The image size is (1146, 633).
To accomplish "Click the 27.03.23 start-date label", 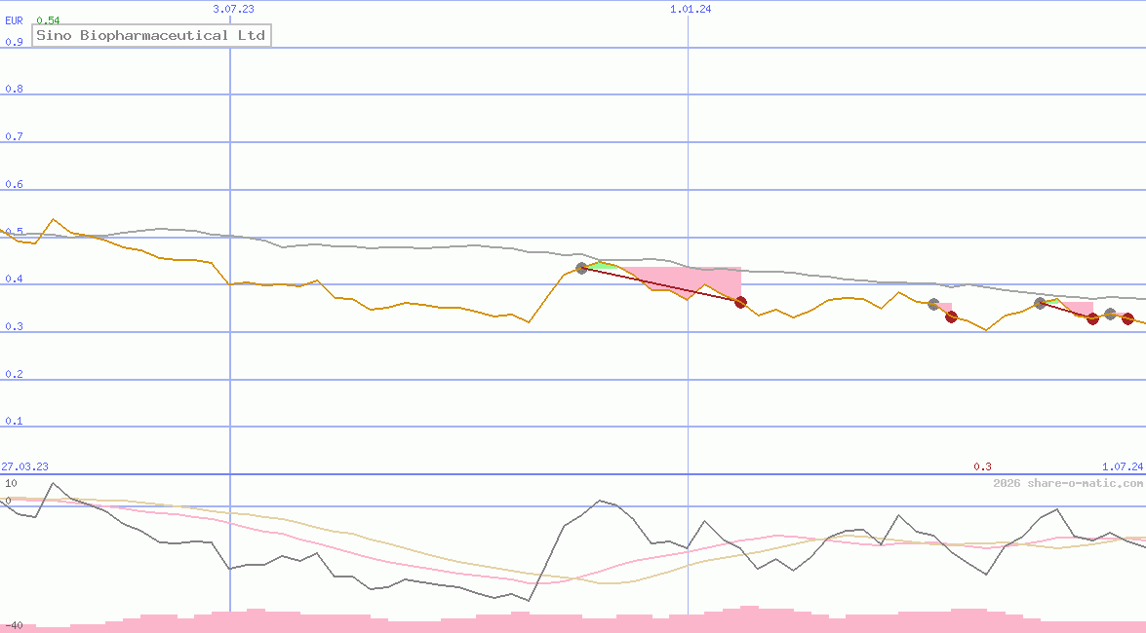I will tap(23, 466).
